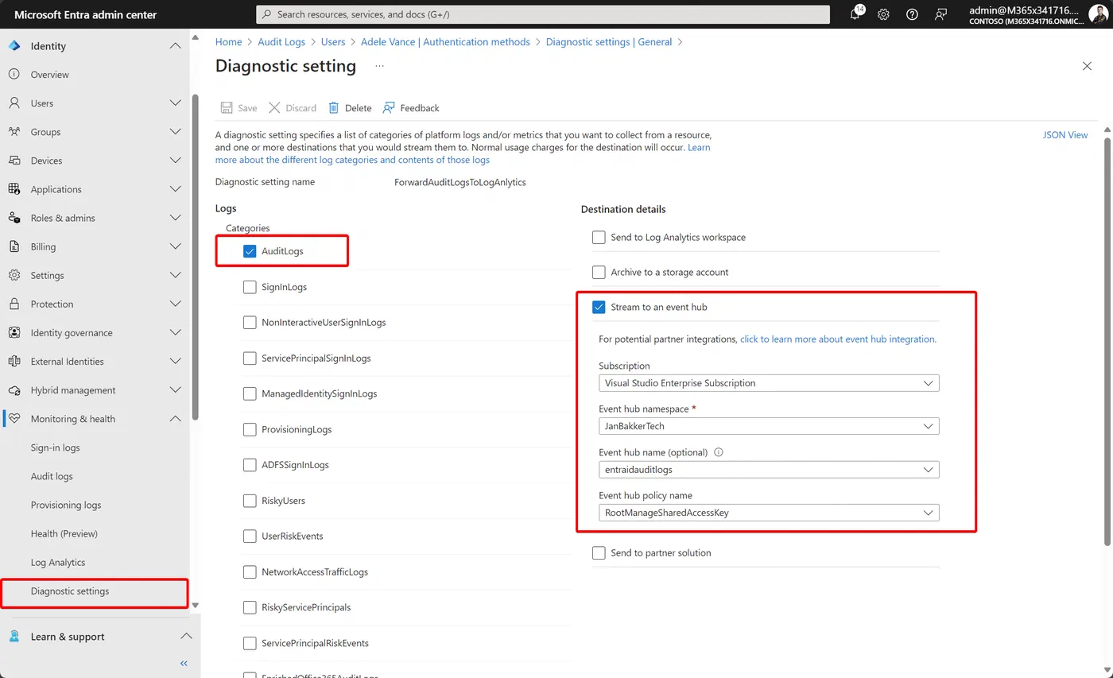The height and width of the screenshot is (678, 1113).
Task: Open the ellipsis more options next to title
Action: 379,66
